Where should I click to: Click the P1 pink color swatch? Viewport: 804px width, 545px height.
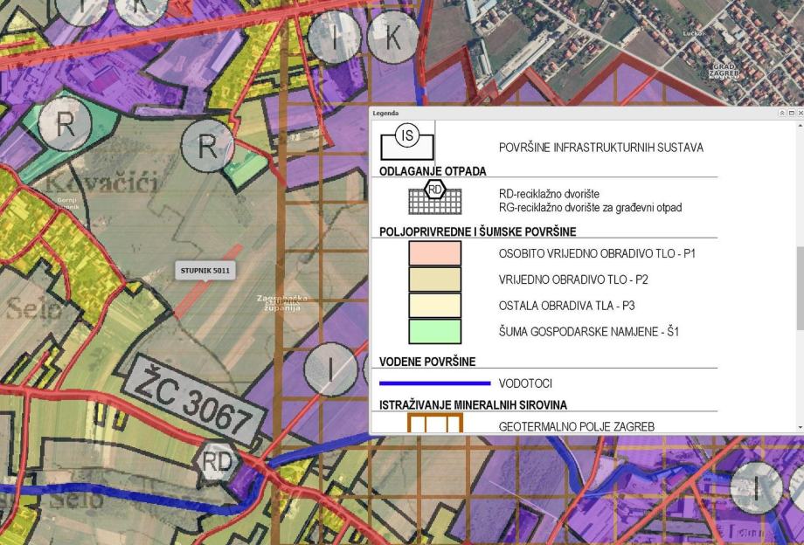click(x=435, y=253)
